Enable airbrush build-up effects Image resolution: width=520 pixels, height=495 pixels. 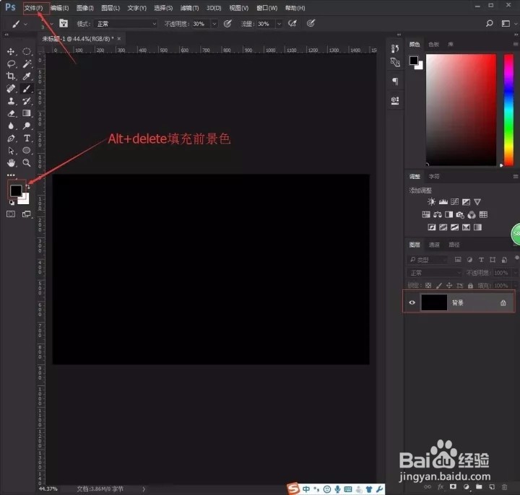[292, 23]
